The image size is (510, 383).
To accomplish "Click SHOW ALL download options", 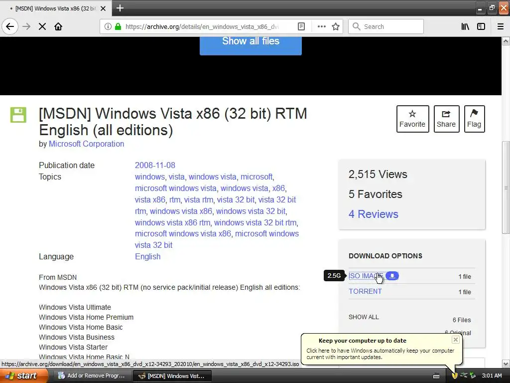I will (x=364, y=317).
